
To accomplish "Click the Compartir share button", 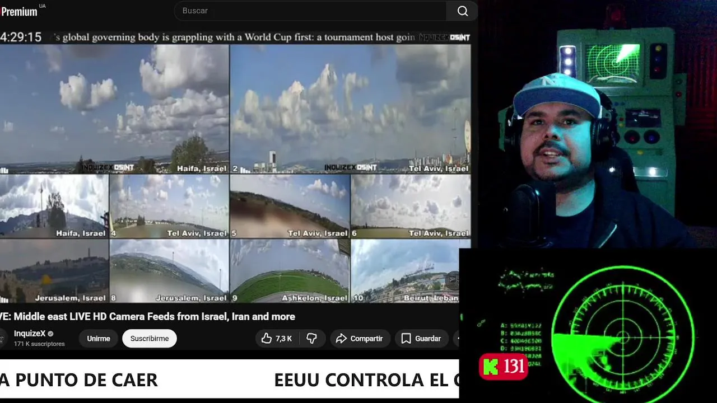I will pyautogui.click(x=359, y=339).
